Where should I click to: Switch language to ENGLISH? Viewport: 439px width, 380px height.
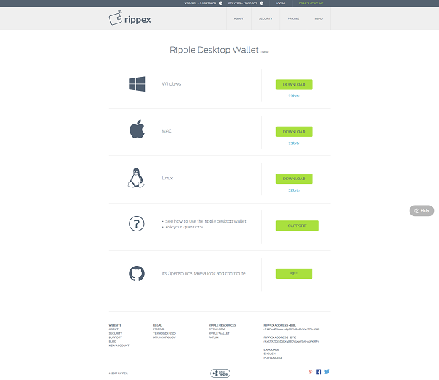point(269,354)
